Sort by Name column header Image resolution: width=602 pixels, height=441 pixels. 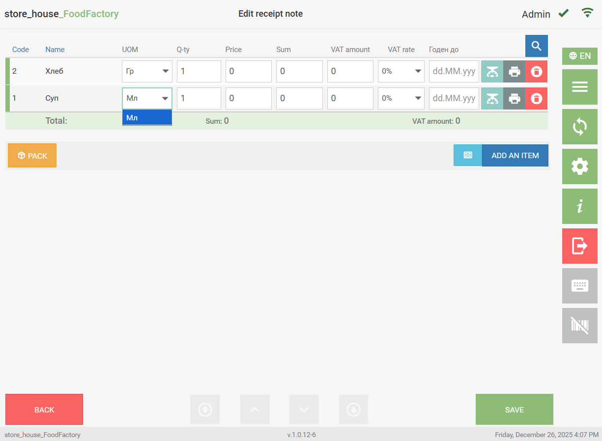[55, 50]
